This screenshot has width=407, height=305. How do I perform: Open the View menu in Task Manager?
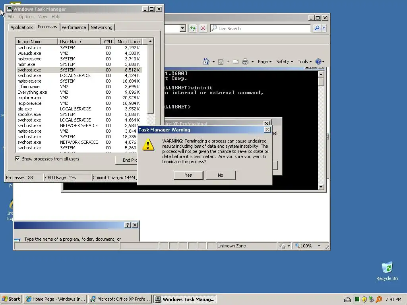[43, 17]
